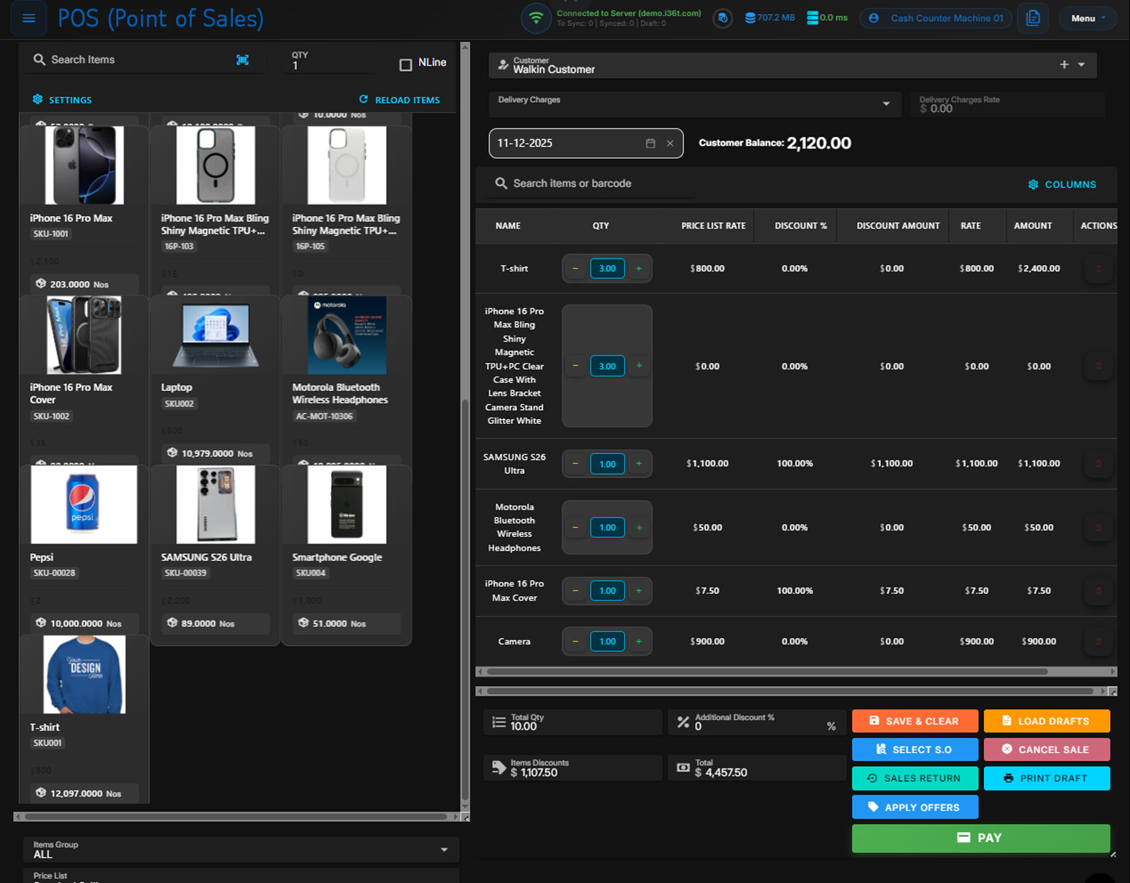Click the CANCEL SALE button

tap(1046, 749)
